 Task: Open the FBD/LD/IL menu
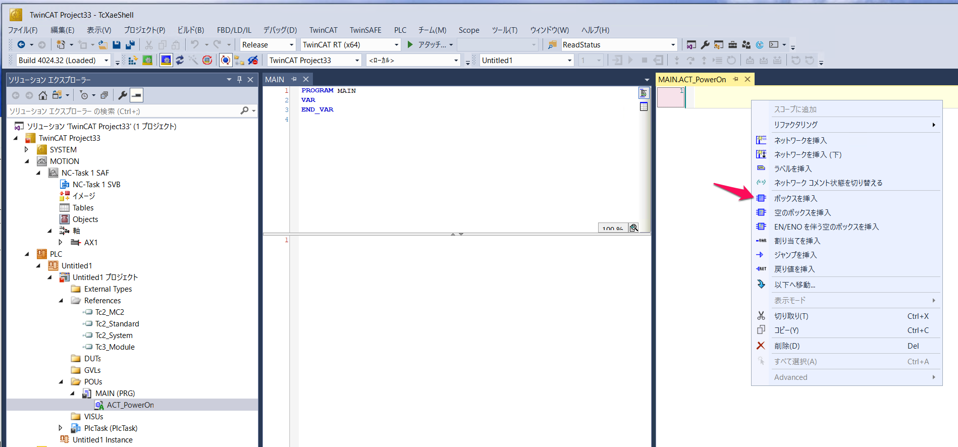pos(234,30)
